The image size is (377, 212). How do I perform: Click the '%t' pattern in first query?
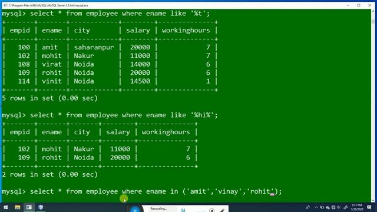tap(198, 14)
